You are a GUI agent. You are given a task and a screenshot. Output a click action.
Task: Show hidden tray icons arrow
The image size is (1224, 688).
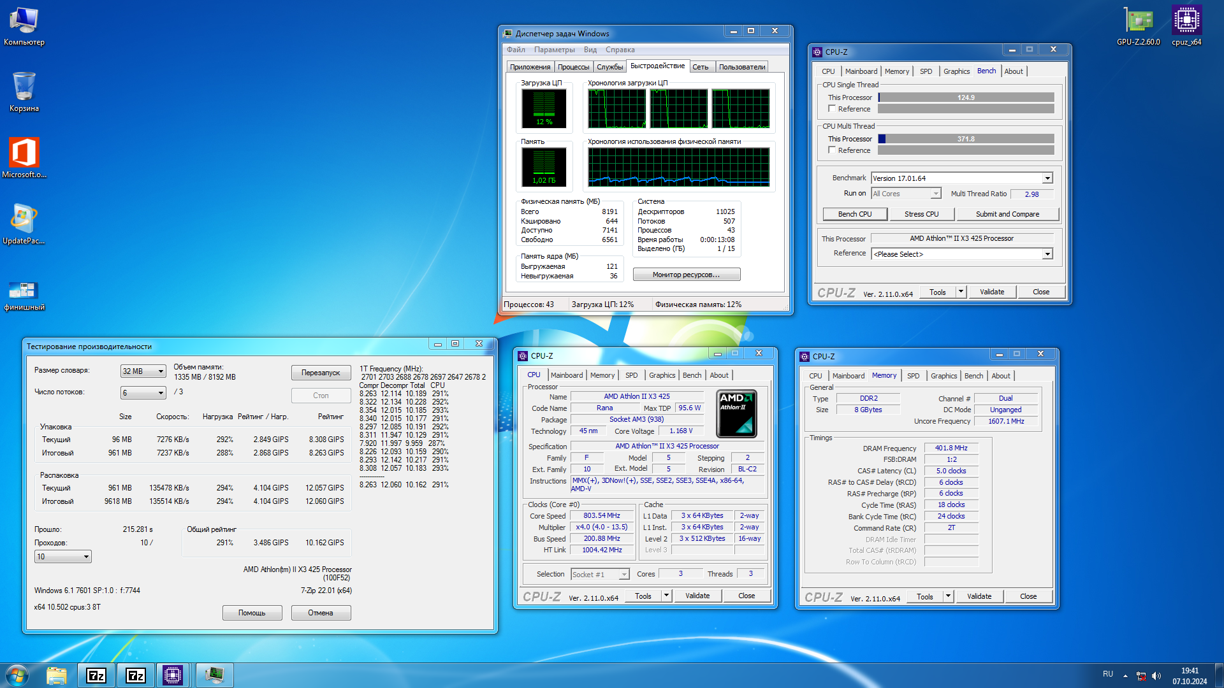[x=1125, y=676]
